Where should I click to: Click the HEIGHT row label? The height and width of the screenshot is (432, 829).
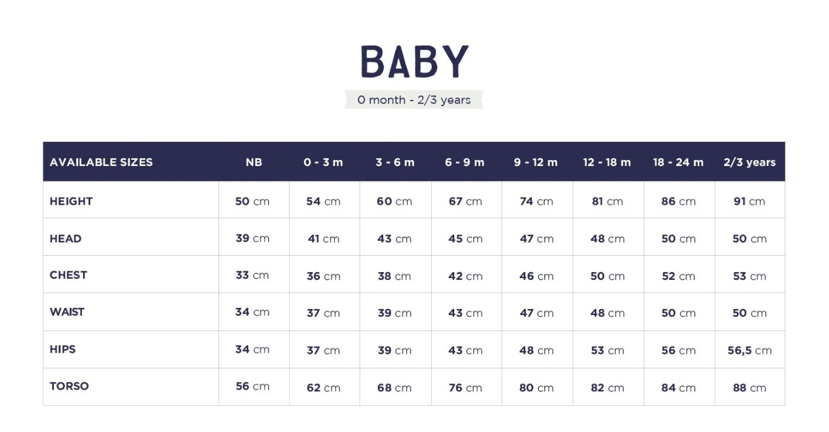71,201
